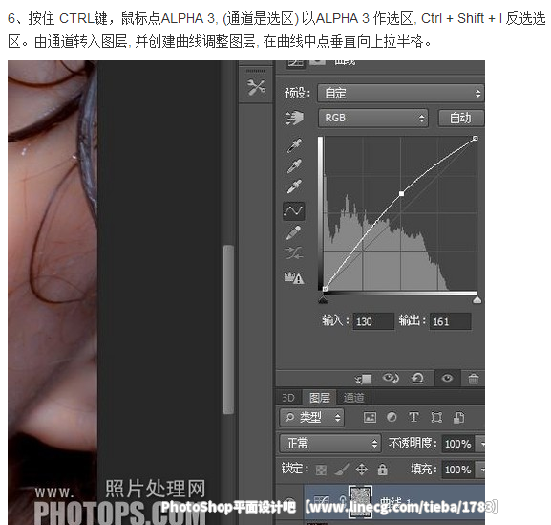The image size is (551, 525).
Task: Click the histogram clipping warning icon
Action: [x=294, y=278]
